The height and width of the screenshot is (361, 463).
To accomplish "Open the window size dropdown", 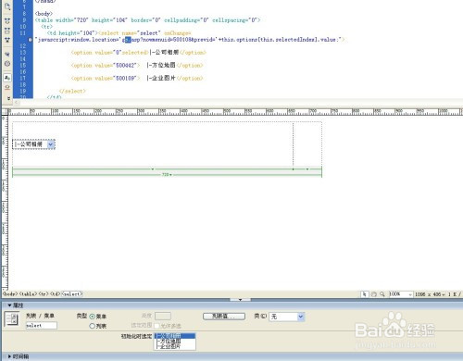I will click(444, 294).
